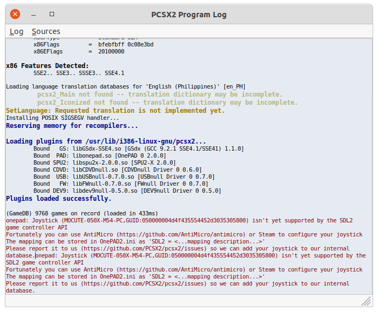Image resolution: width=378 pixels, height=312 pixels.
Task: Click the 'Plugins loaded successfully.' line
Action: coord(58,199)
